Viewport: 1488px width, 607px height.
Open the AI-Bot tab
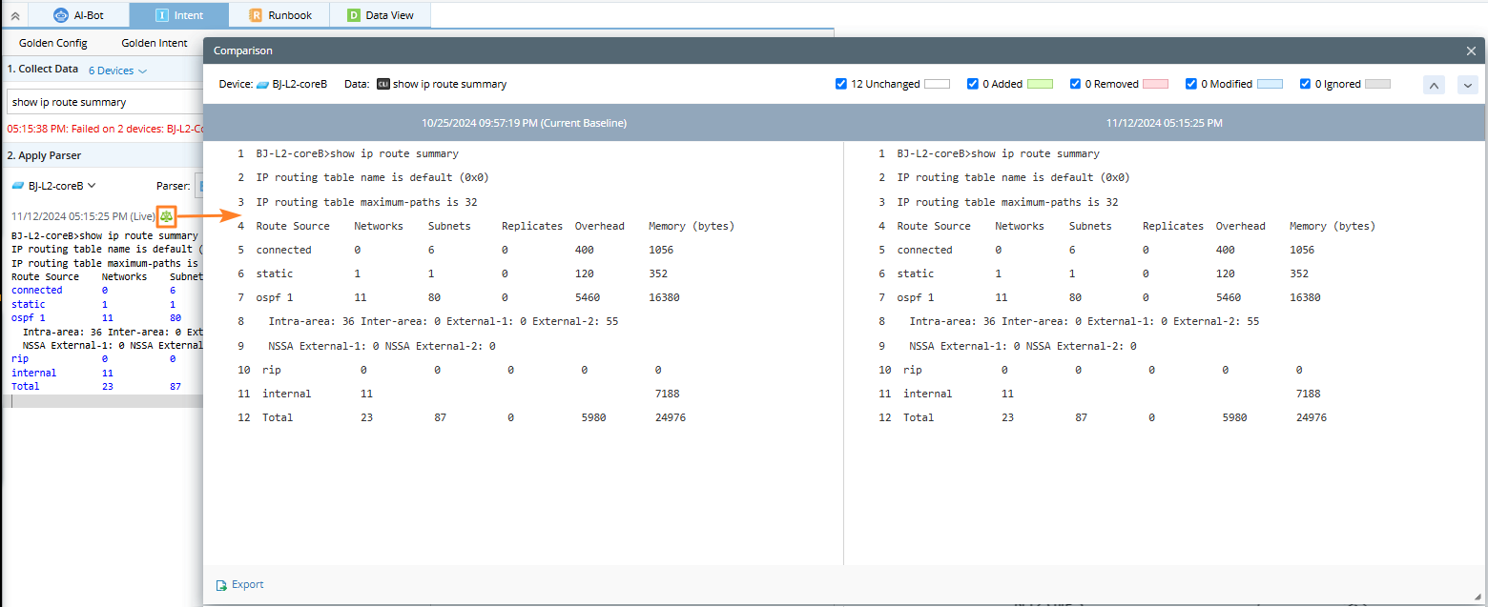coord(78,15)
